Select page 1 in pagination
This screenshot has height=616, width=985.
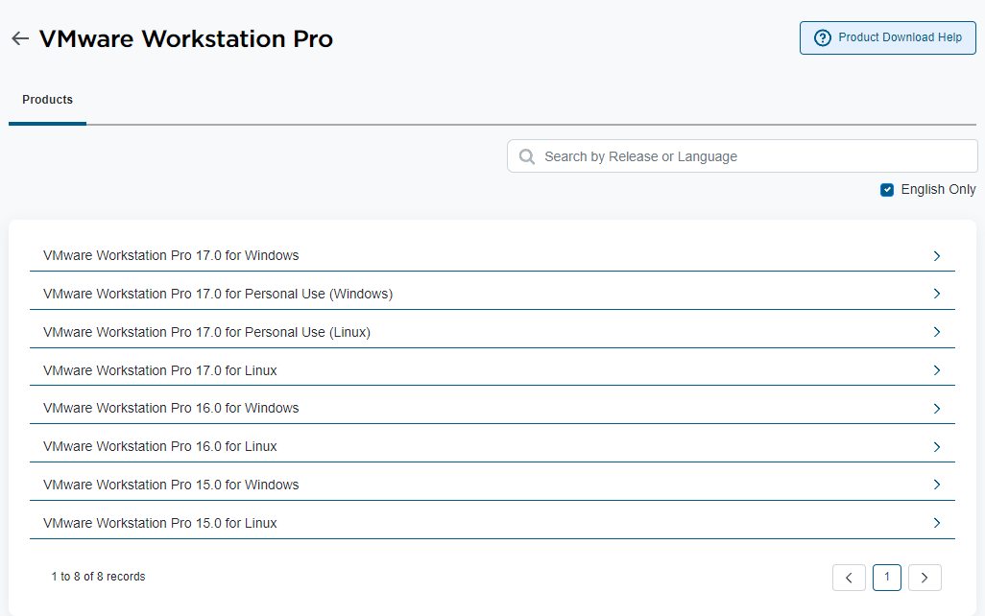pos(887,578)
